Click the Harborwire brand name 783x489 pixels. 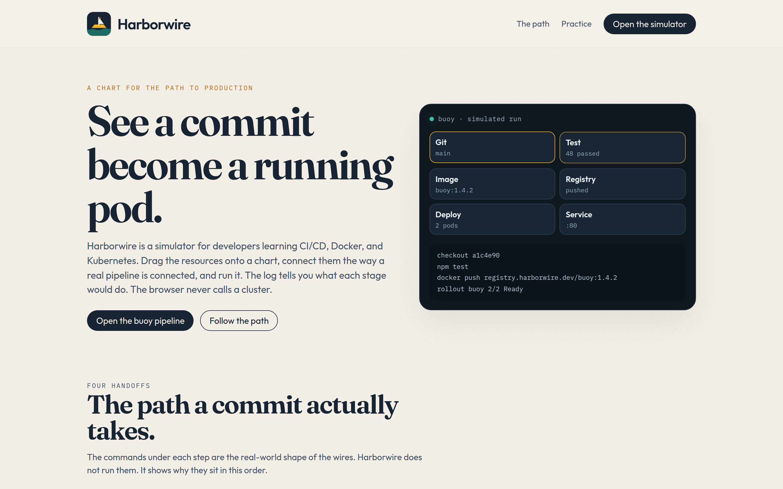click(x=154, y=24)
